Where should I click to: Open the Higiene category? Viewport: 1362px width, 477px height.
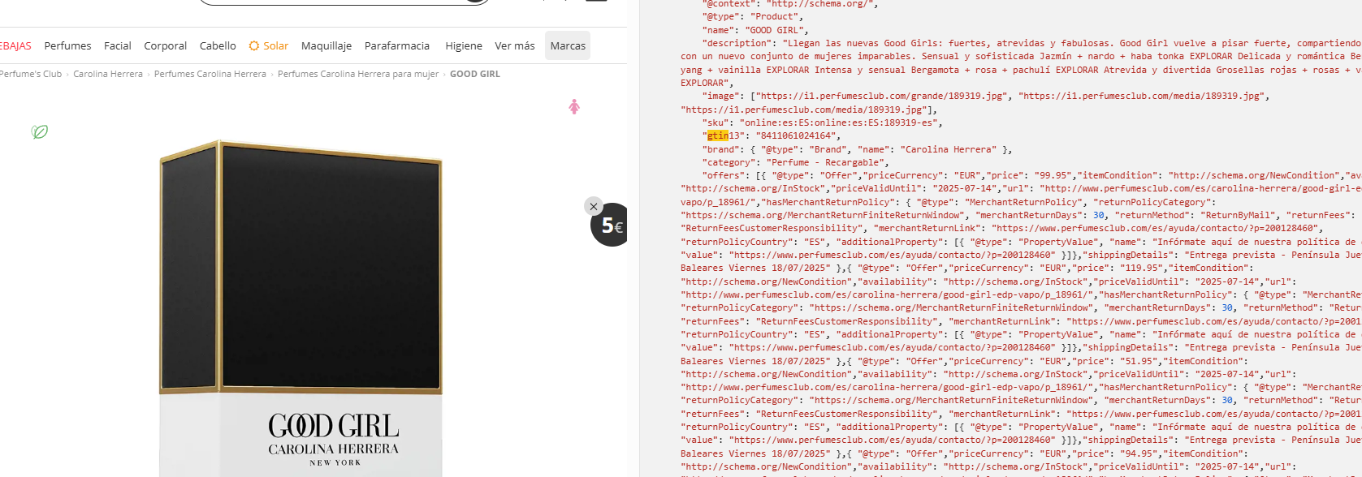coord(464,46)
